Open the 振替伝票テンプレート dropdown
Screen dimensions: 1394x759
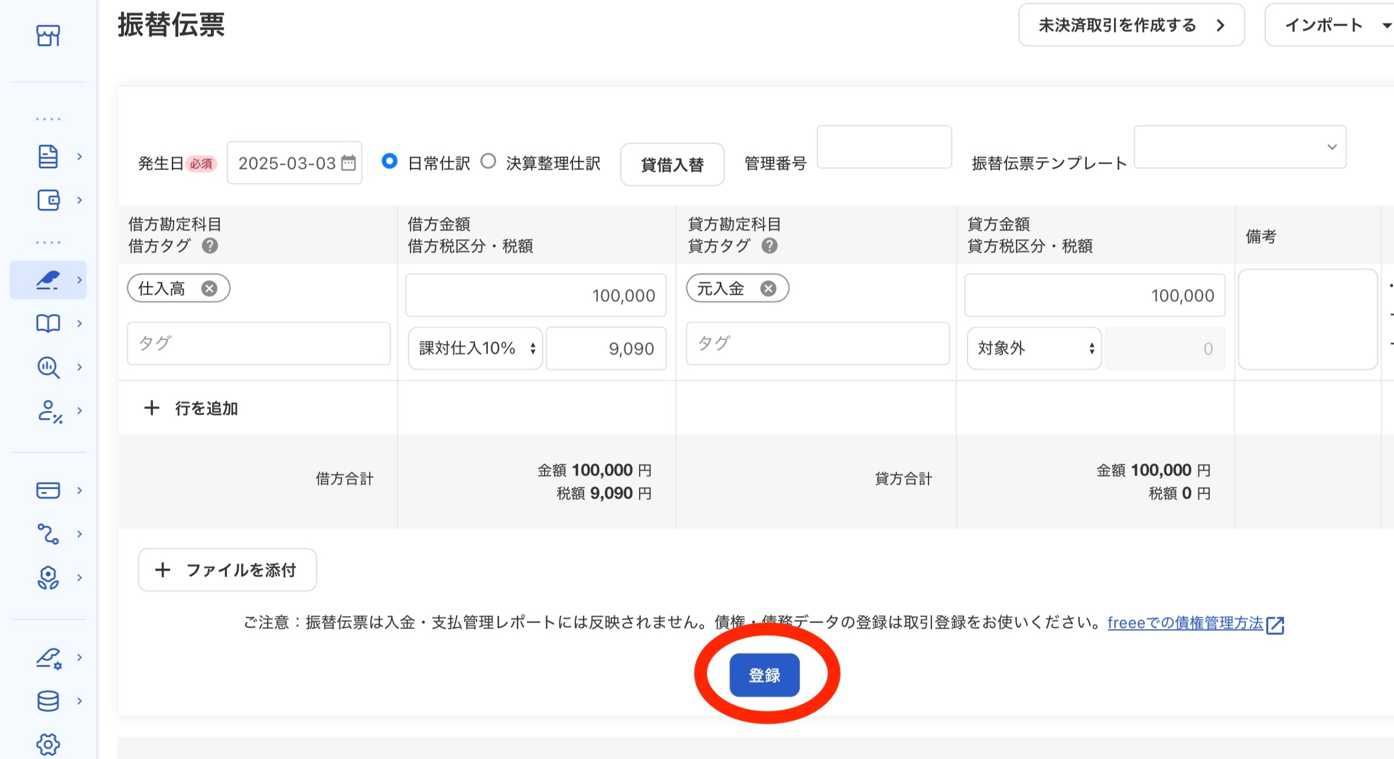point(1239,147)
